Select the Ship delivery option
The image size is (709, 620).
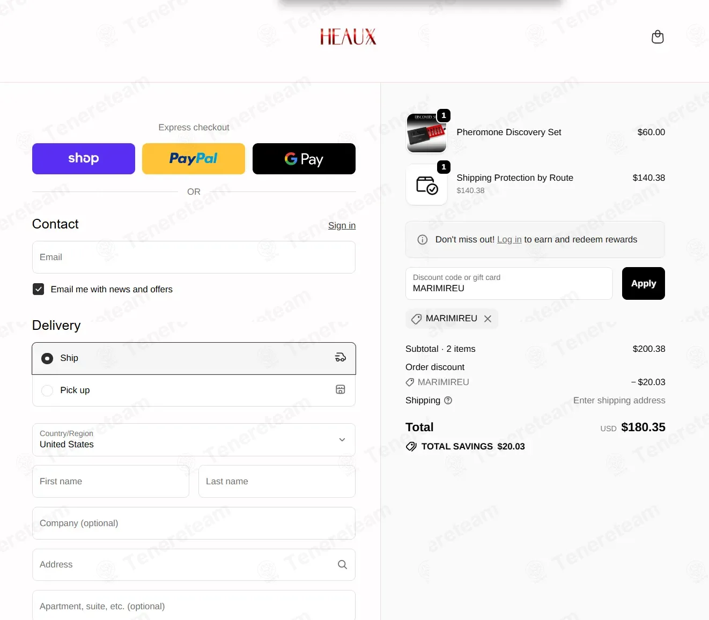[194, 358]
